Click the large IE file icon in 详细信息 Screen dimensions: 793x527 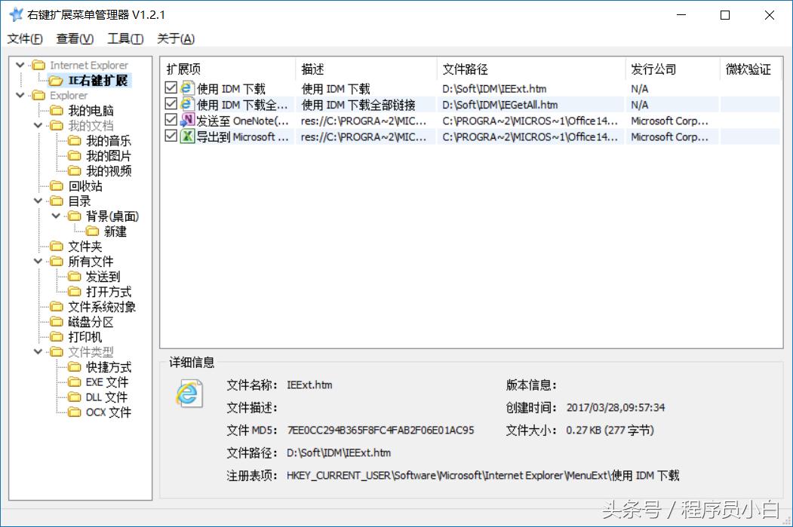click(189, 394)
